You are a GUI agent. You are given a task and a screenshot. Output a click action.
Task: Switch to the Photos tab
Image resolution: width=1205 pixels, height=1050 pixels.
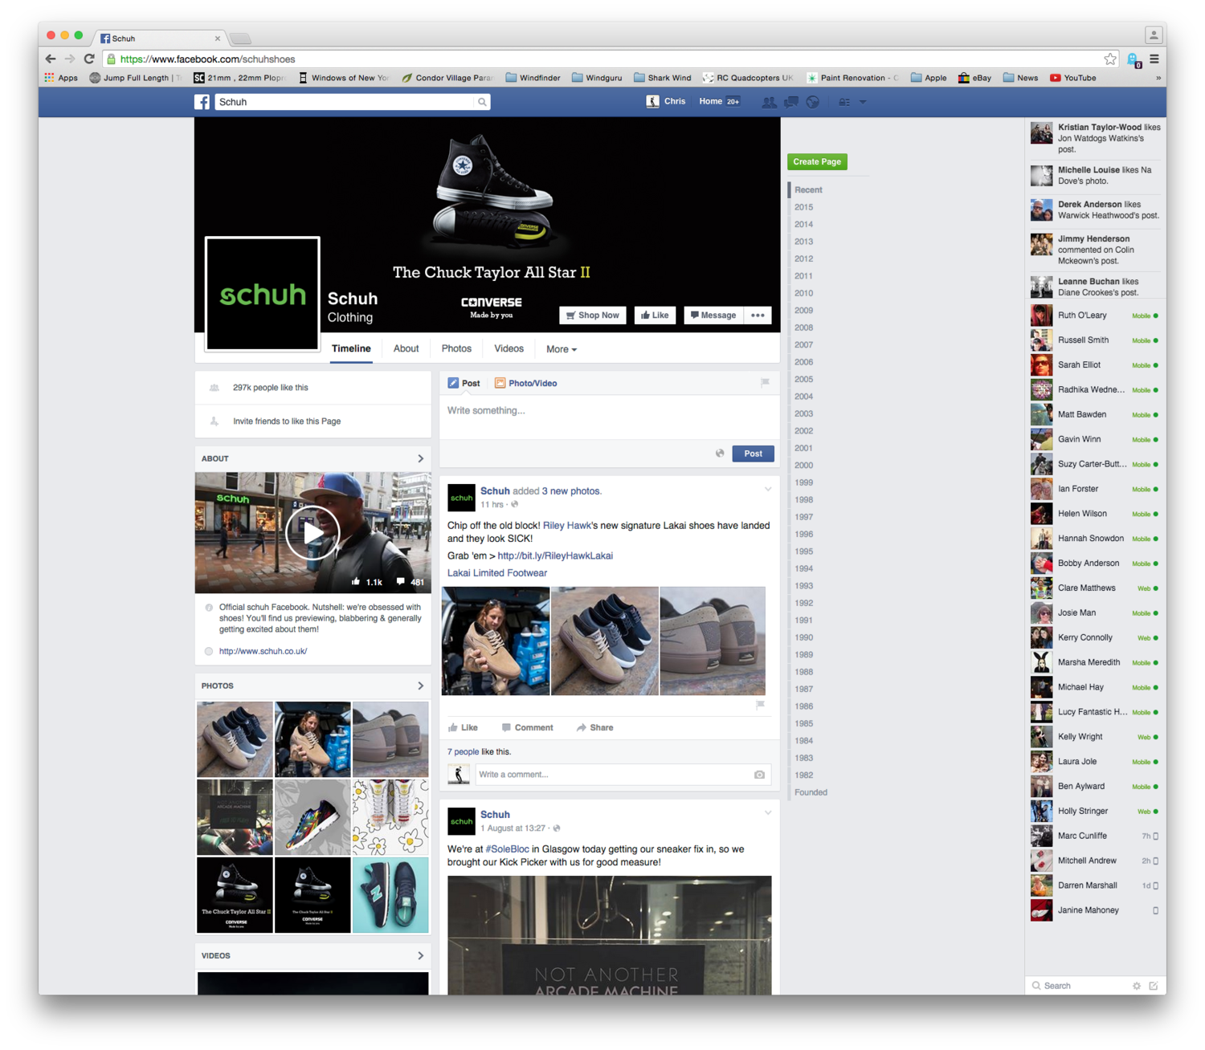point(456,348)
